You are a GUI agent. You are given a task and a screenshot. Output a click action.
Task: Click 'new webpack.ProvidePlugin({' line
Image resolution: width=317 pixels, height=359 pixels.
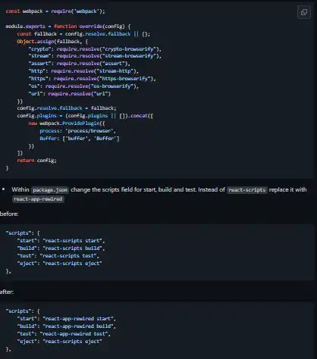[67, 123]
